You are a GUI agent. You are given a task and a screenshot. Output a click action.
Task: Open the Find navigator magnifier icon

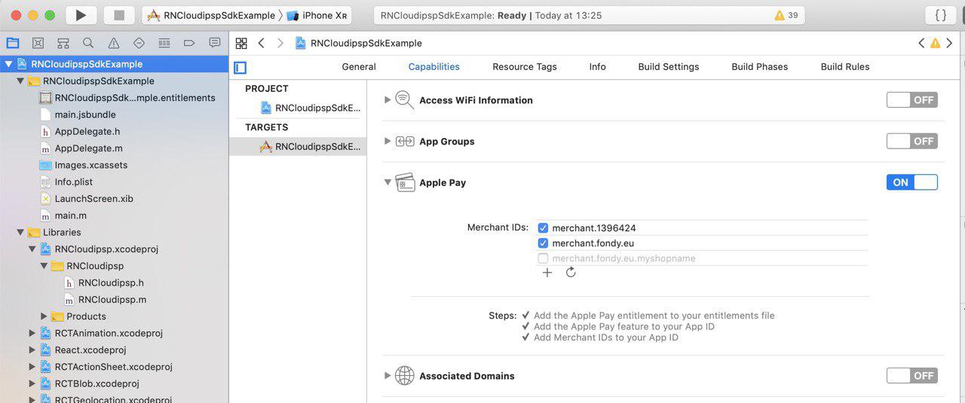[x=88, y=43]
